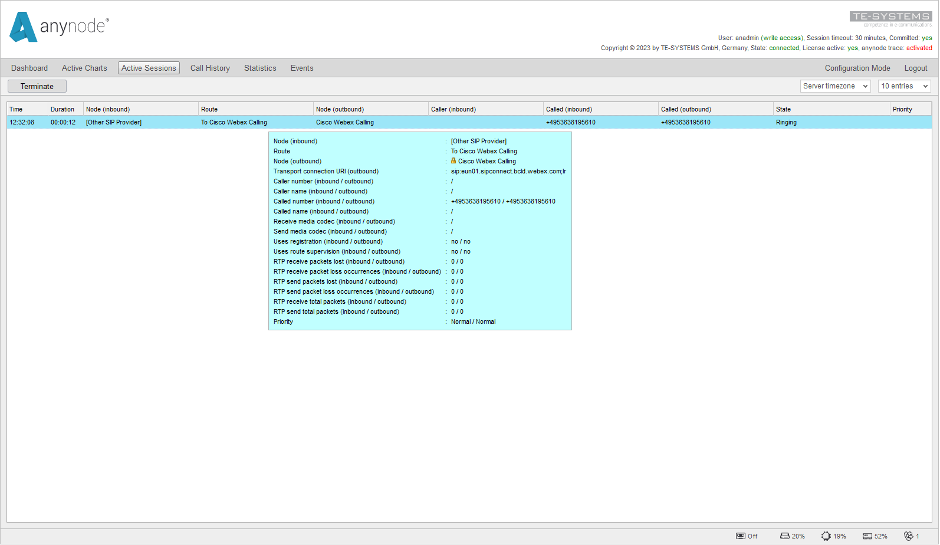Image resolution: width=940 pixels, height=545 pixels.
Task: Click the TE-SYSTEMS logo
Action: (x=890, y=19)
